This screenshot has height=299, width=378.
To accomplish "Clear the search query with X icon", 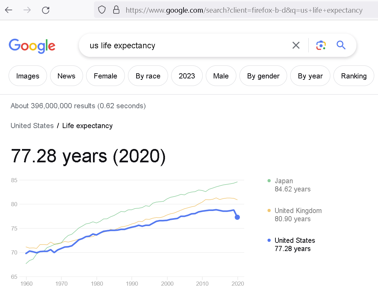I will (296, 45).
